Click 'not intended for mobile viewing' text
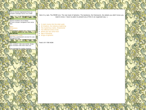The height and width of the screenshot is (110, 146). (x=21, y=48)
